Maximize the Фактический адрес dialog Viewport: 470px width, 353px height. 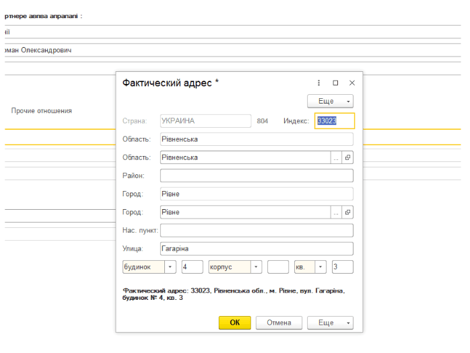[335, 83]
